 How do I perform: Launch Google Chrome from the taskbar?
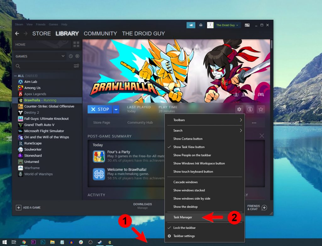tap(24, 242)
